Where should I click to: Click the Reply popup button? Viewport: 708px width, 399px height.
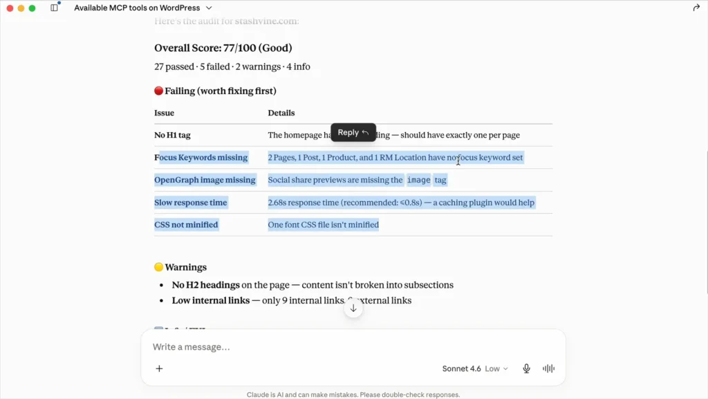point(353,132)
